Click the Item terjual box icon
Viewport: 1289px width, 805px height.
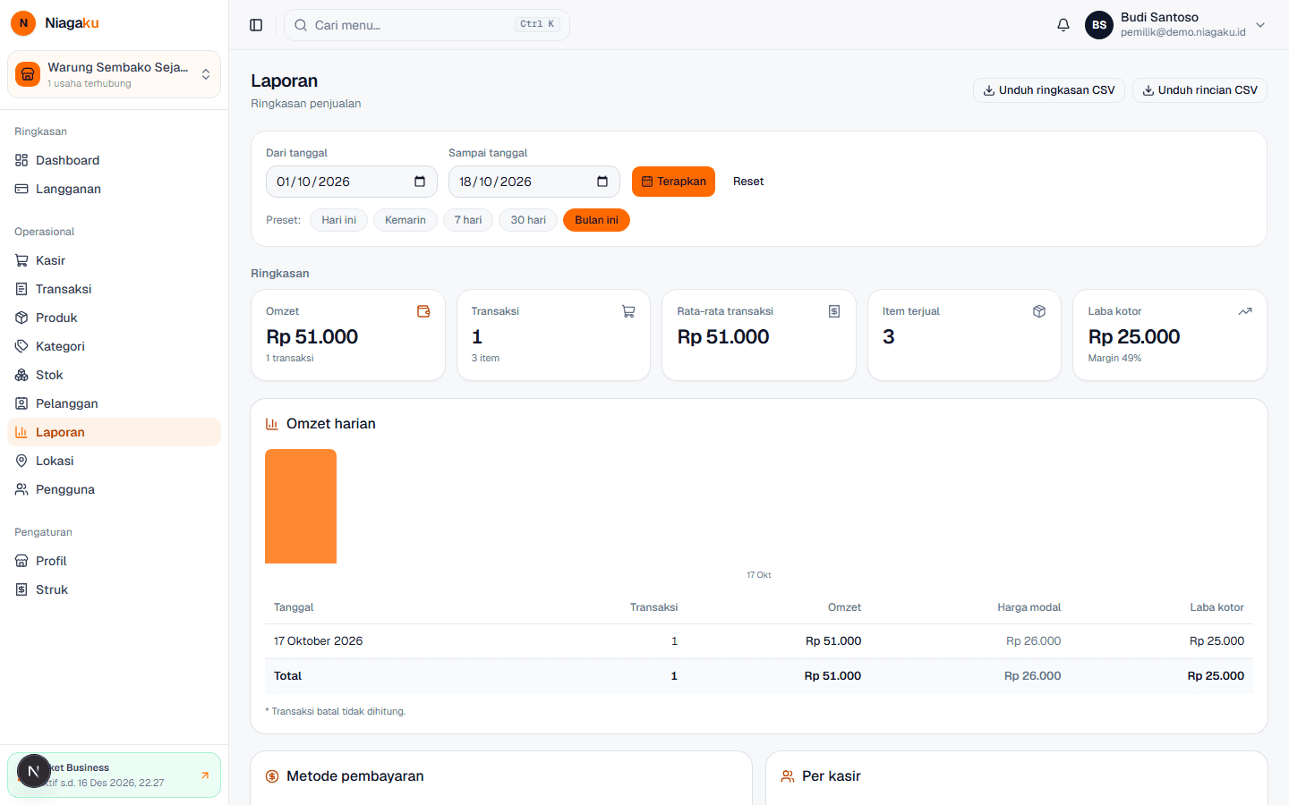click(1039, 311)
